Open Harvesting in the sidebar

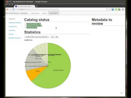[12, 30]
